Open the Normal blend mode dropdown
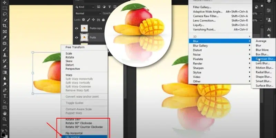The width and height of the screenshot is (276, 138). (88, 13)
